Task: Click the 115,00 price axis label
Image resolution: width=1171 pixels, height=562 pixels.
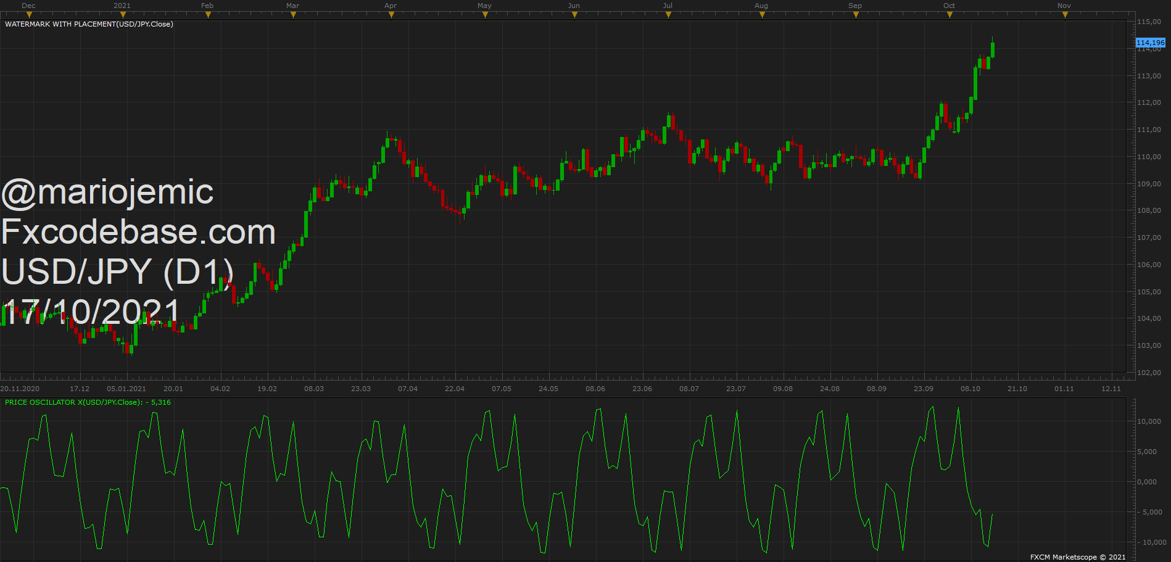Action: (x=1149, y=22)
